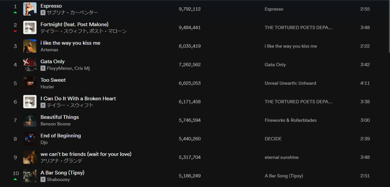Open the Unreal Unearth: Unheard album link

(290, 83)
